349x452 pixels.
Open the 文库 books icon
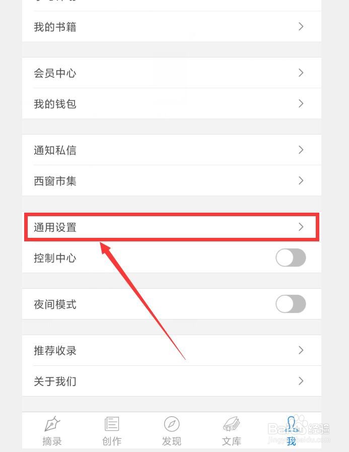(232, 424)
